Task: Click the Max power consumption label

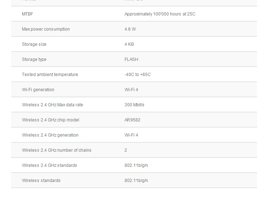Action: pyautogui.click(x=46, y=29)
